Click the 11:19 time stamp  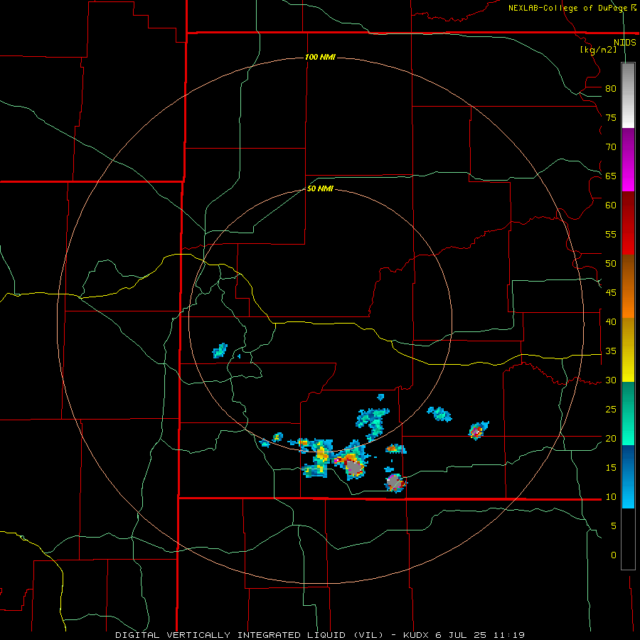pyautogui.click(x=508, y=635)
